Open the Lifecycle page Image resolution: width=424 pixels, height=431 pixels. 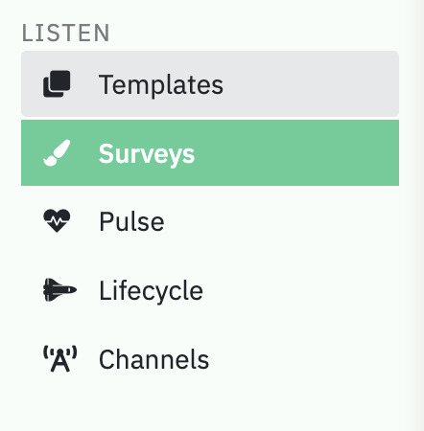(x=210, y=290)
